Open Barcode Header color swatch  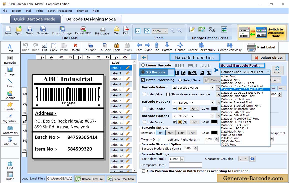click(x=214, y=109)
